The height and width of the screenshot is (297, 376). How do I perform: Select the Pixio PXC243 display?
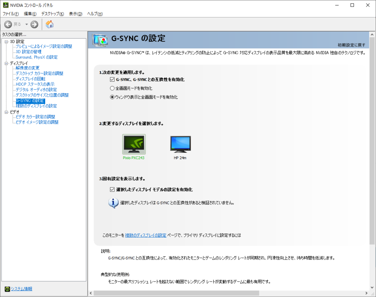pos(134,147)
